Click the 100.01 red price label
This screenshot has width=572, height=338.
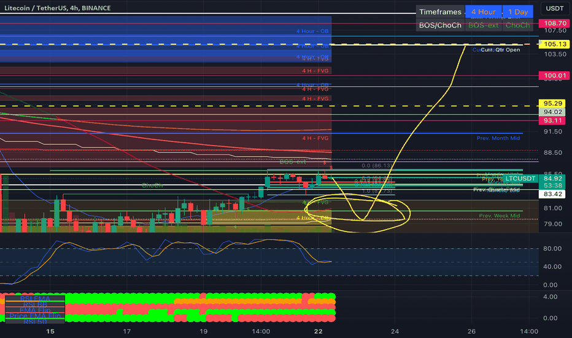click(555, 76)
